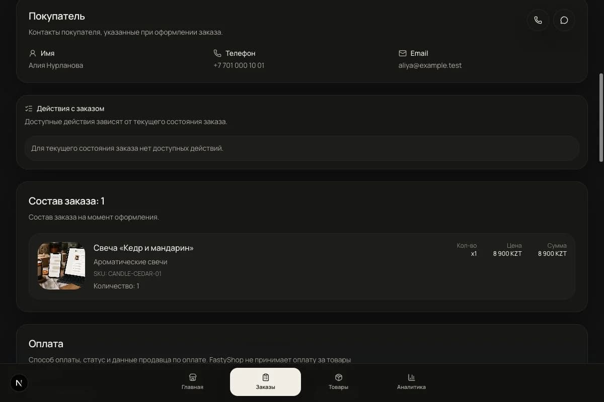
Task: Click the Сумма column label
Action: (x=557, y=246)
